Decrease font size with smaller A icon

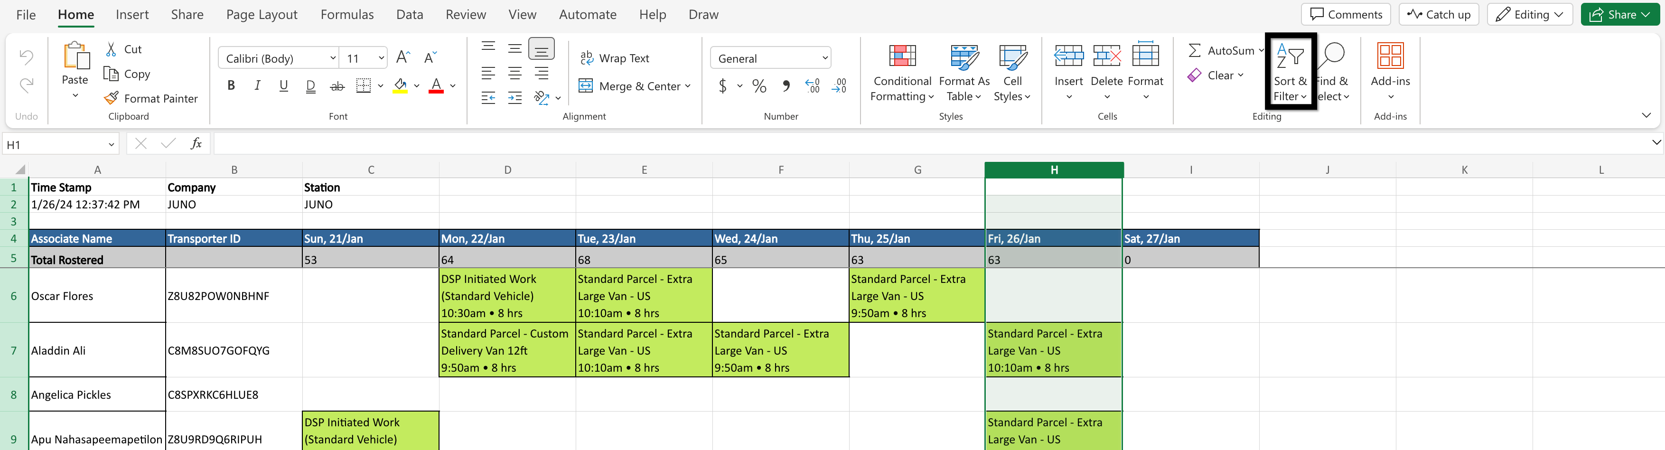click(430, 57)
